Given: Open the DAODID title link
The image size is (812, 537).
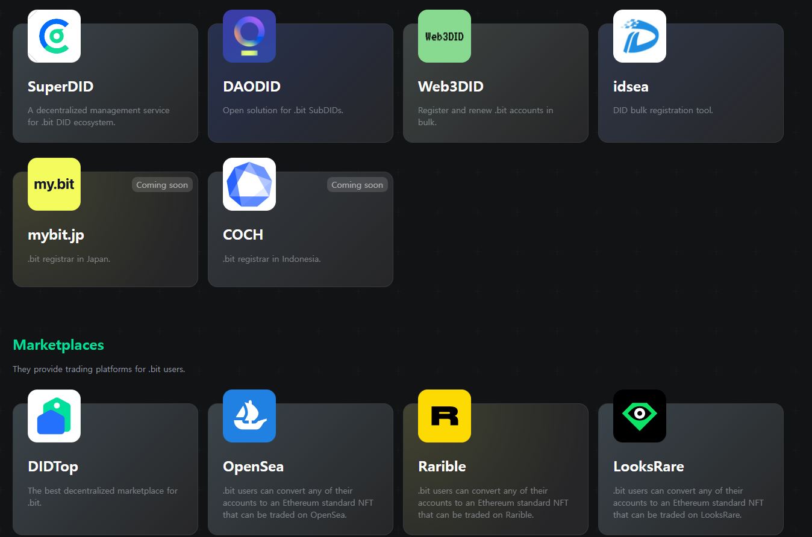Looking at the screenshot, I should click(252, 87).
